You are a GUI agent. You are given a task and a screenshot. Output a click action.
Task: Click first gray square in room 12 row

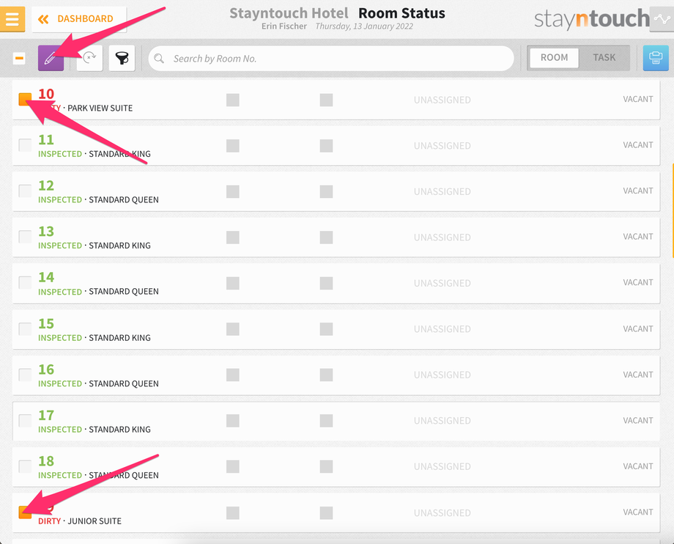[232, 191]
